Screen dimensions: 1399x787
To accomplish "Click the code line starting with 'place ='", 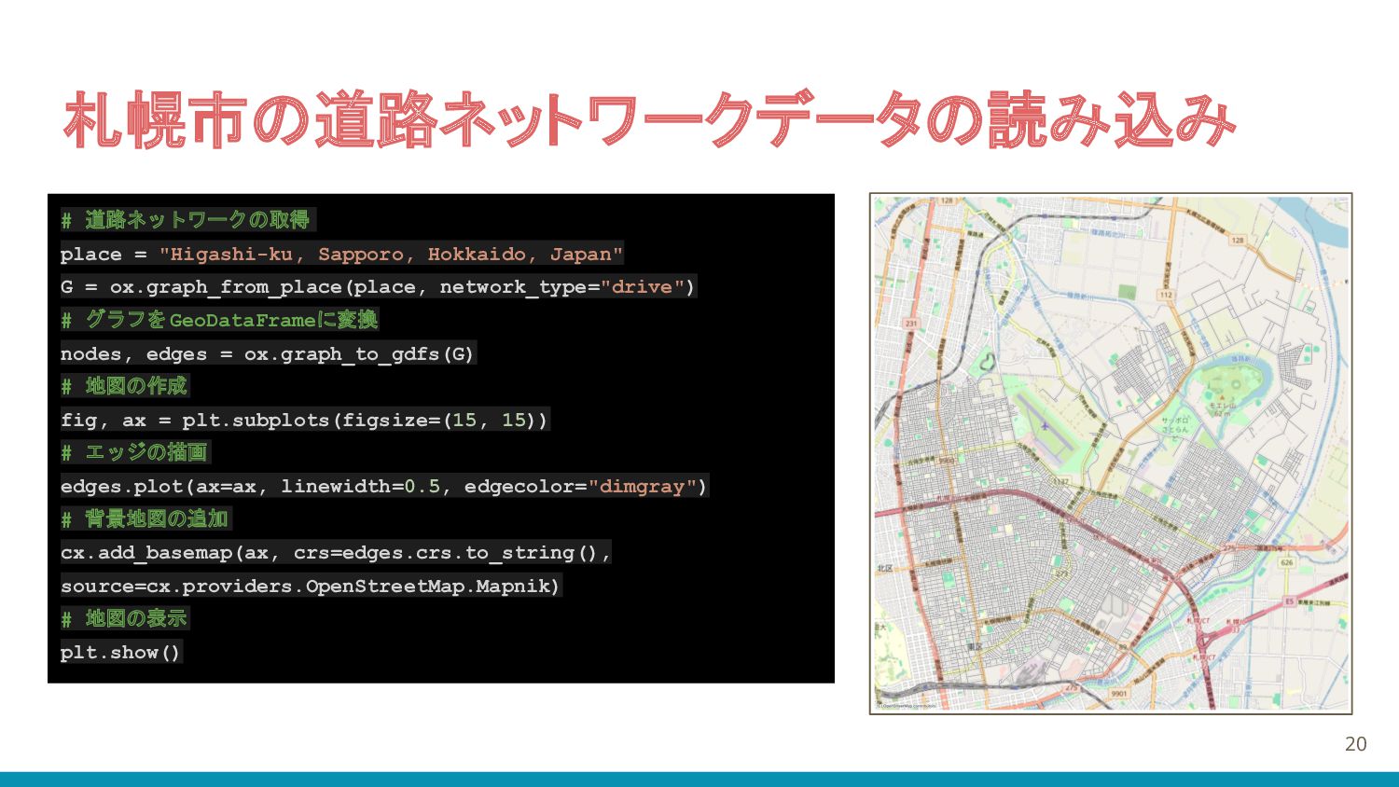I will pyautogui.click(x=341, y=254).
